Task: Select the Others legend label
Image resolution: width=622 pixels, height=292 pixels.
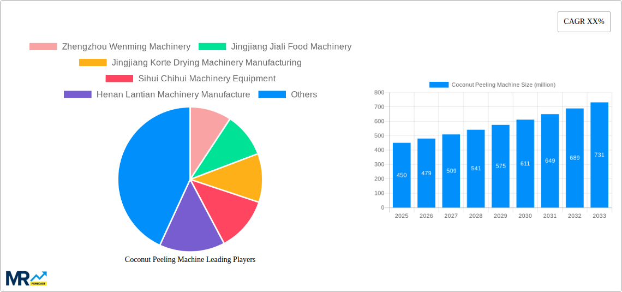Action: 304,94
